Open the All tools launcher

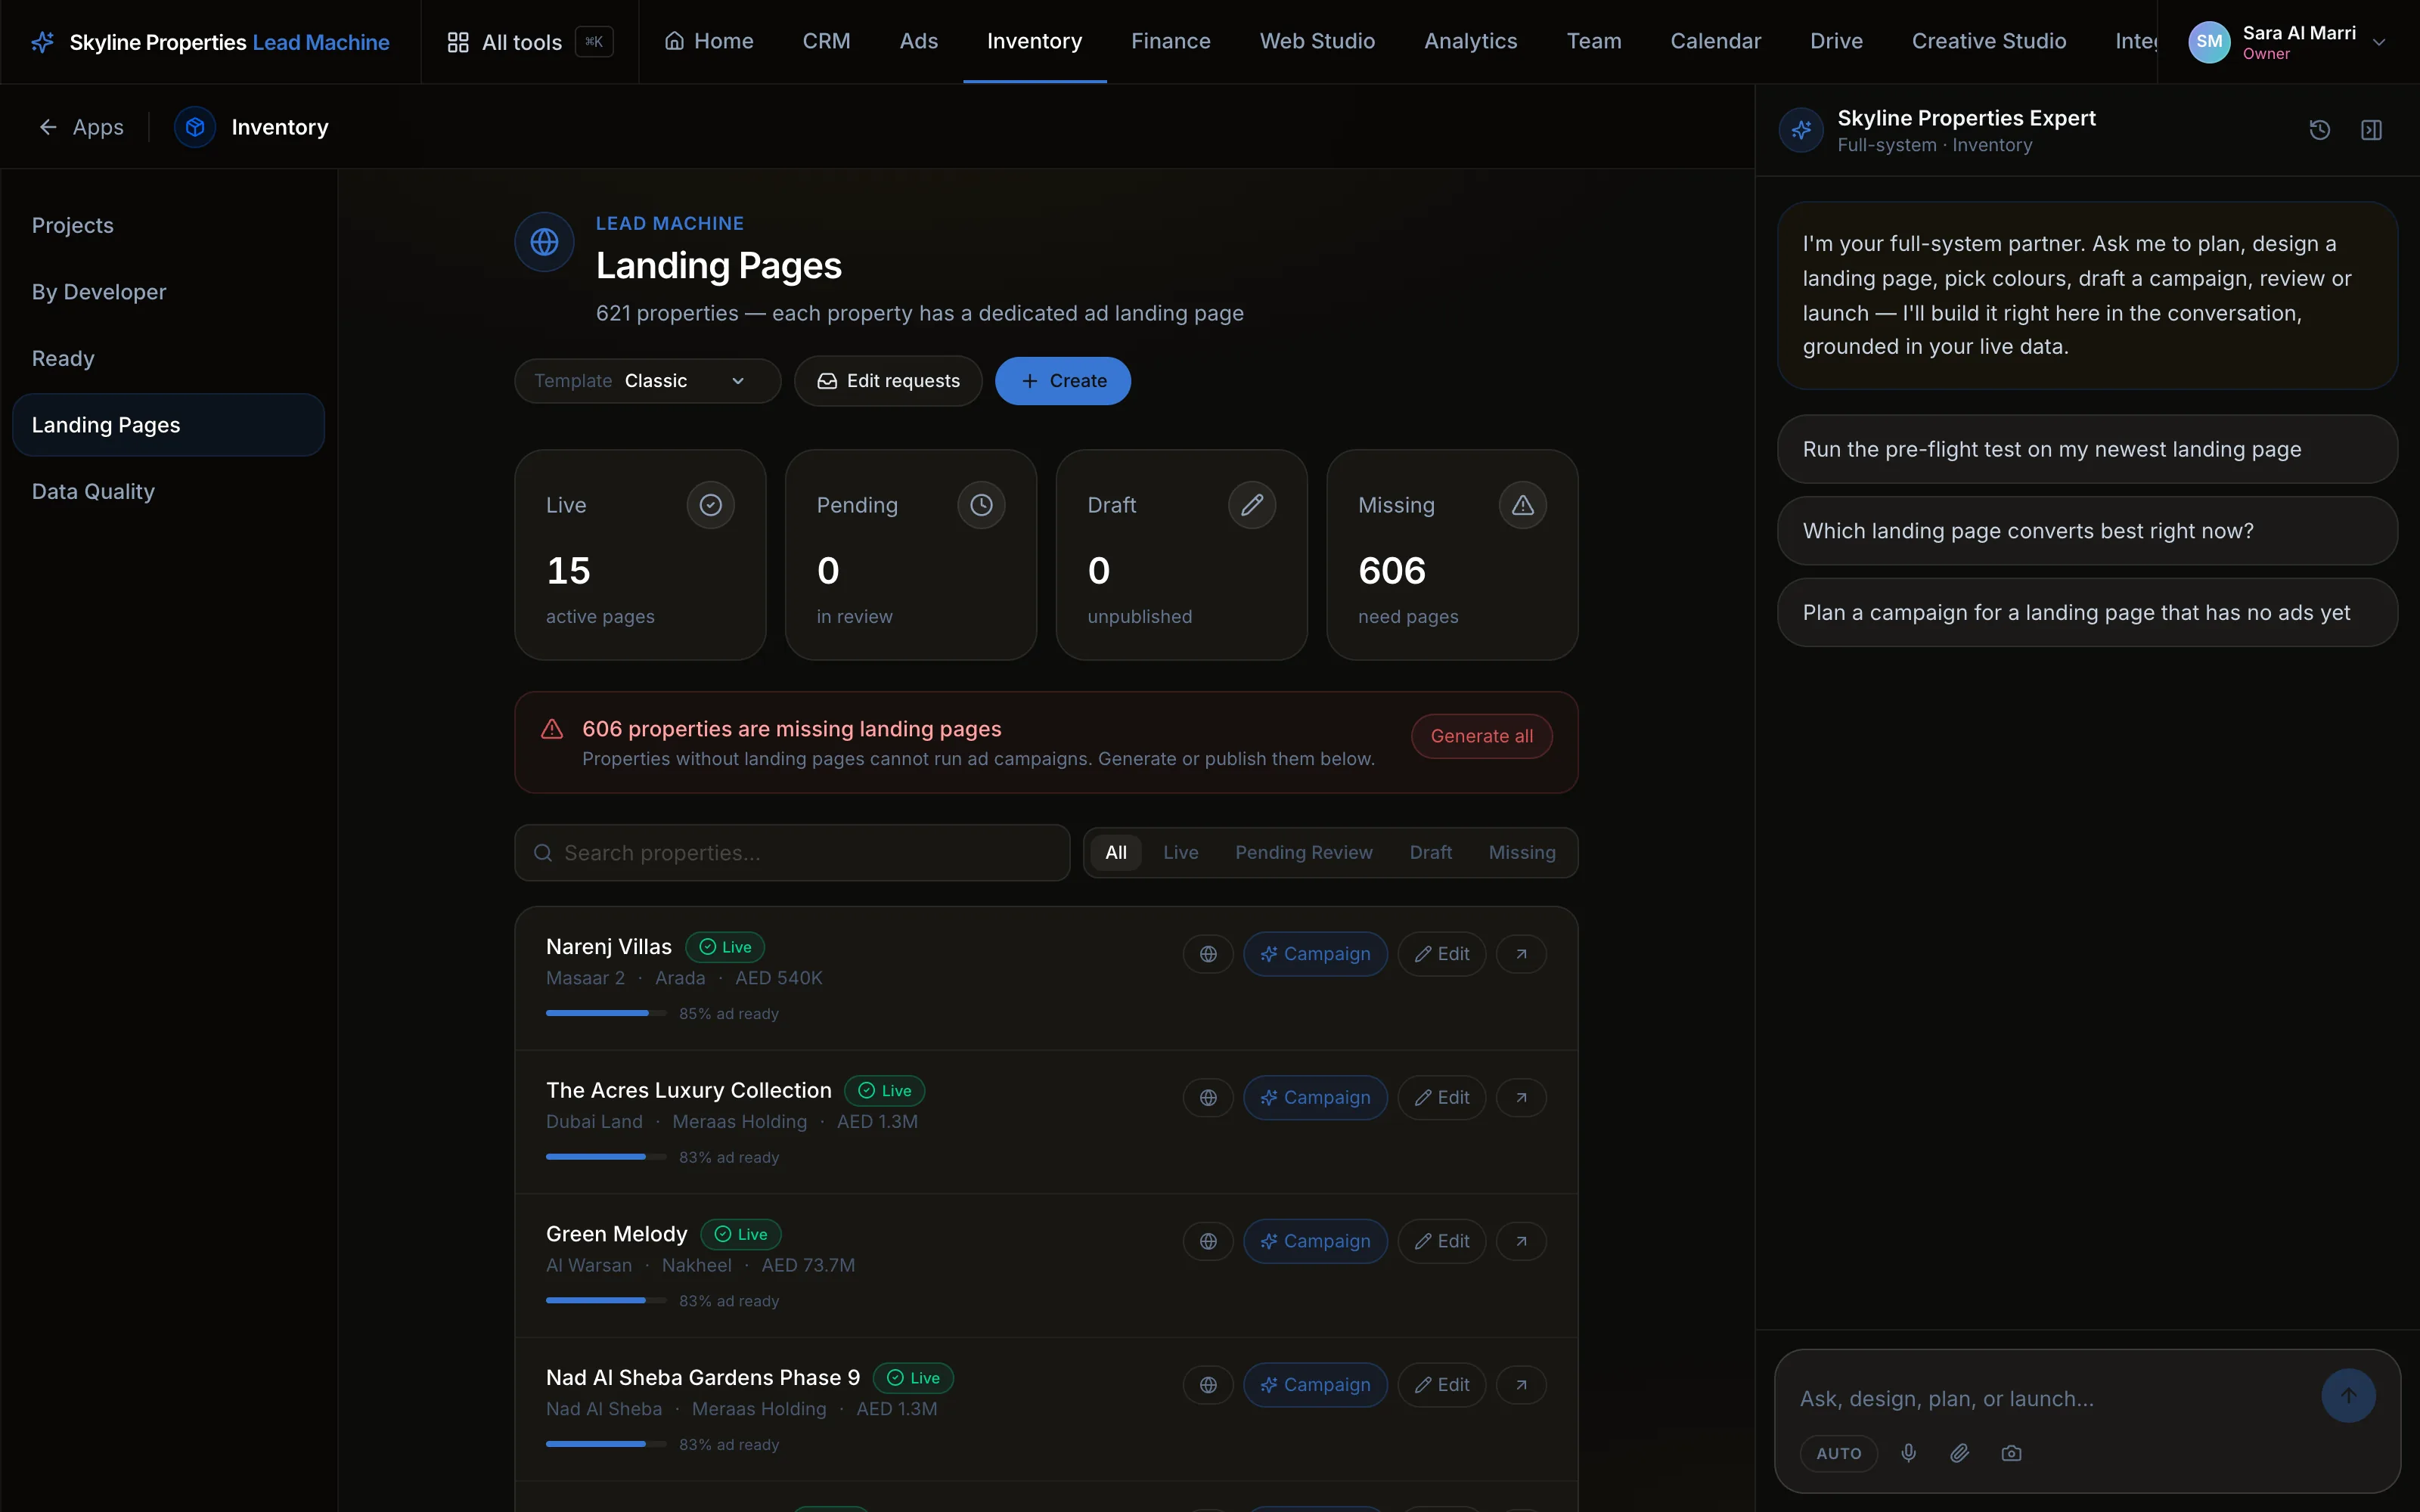pyautogui.click(x=529, y=42)
